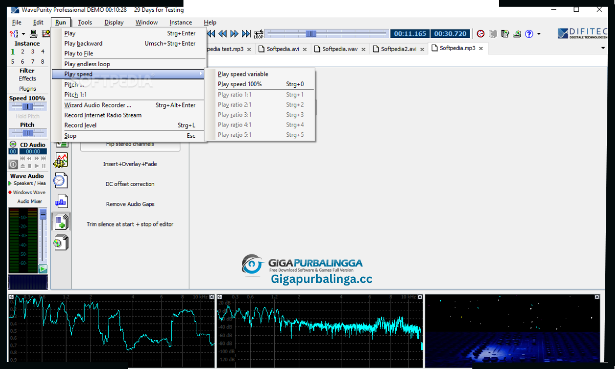Open the File menu
Viewport: 615px width, 369px height.
click(16, 23)
